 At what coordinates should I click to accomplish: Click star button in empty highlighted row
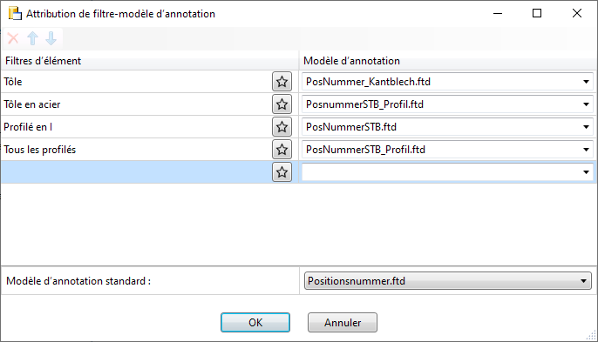(282, 172)
